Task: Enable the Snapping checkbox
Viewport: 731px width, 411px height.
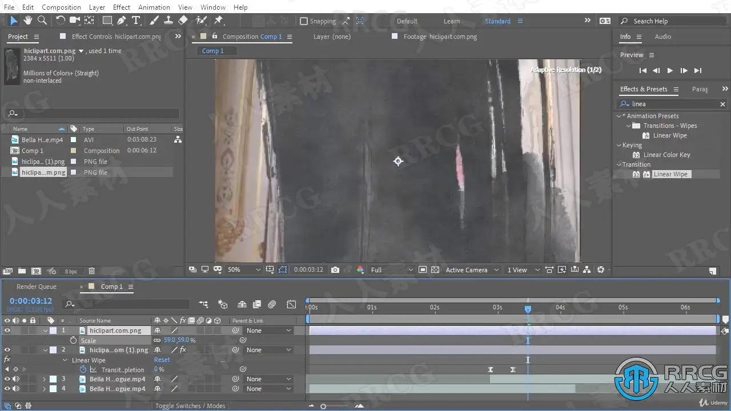Action: pos(304,21)
